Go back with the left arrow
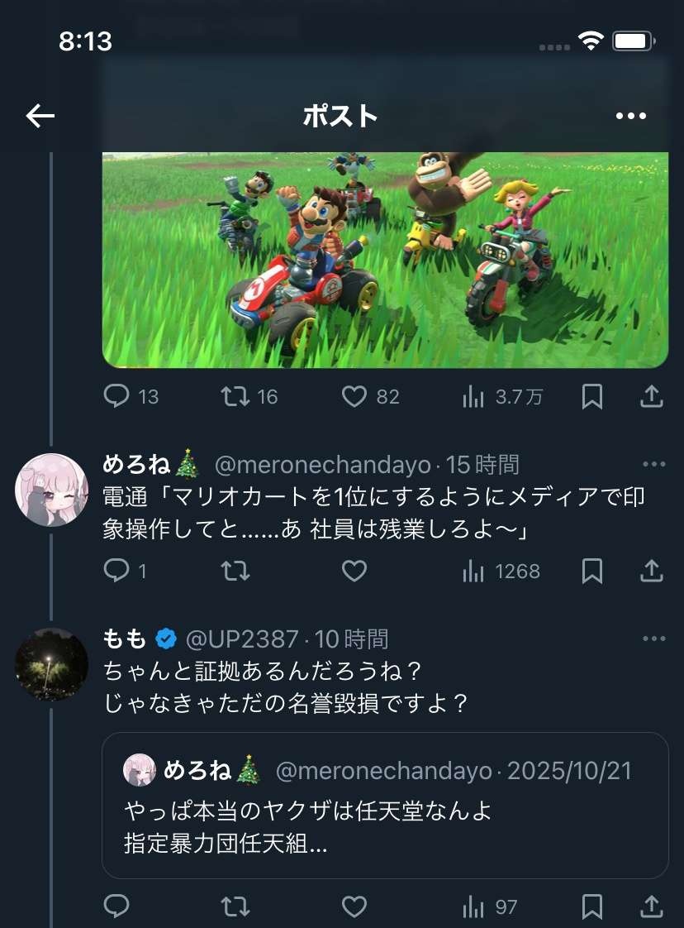This screenshot has width=684, height=928. 40,116
